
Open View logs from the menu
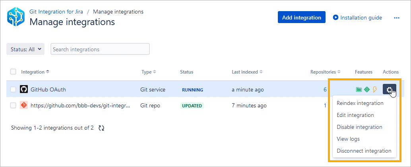[x=348, y=139]
